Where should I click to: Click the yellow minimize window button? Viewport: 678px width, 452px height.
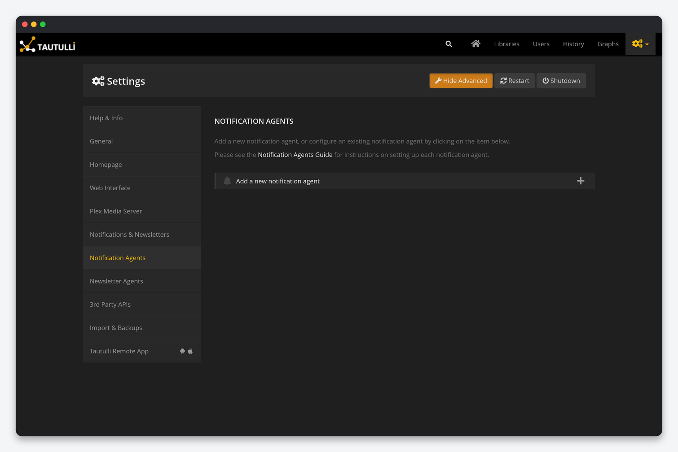click(x=34, y=24)
